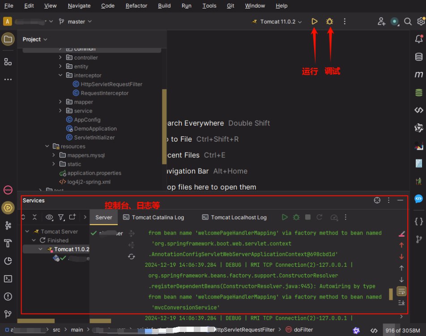Switch to Tomcat Catalina Log tab

158,218
